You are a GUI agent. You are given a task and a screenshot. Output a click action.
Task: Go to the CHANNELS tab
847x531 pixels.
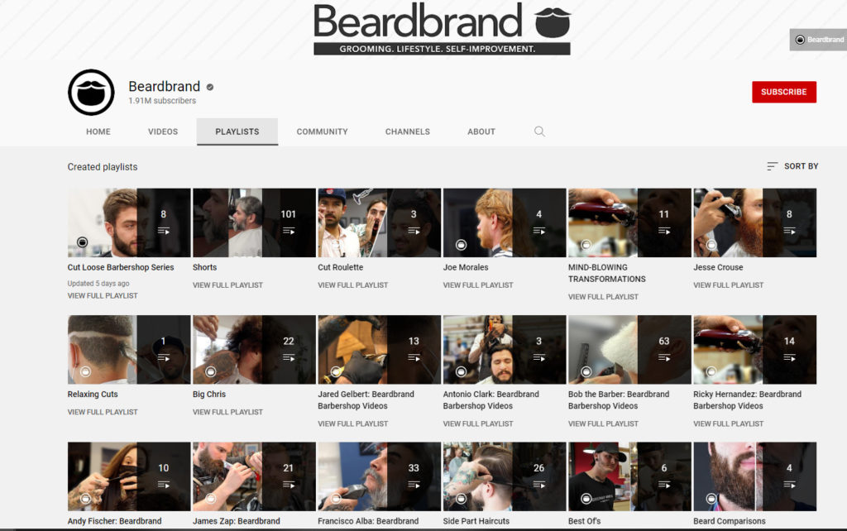(x=407, y=132)
